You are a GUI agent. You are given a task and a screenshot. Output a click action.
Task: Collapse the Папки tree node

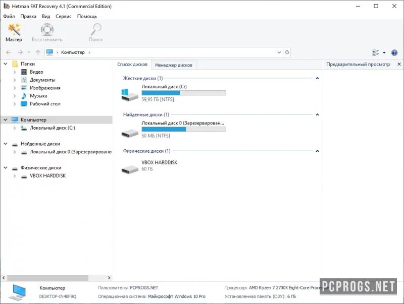click(x=6, y=64)
